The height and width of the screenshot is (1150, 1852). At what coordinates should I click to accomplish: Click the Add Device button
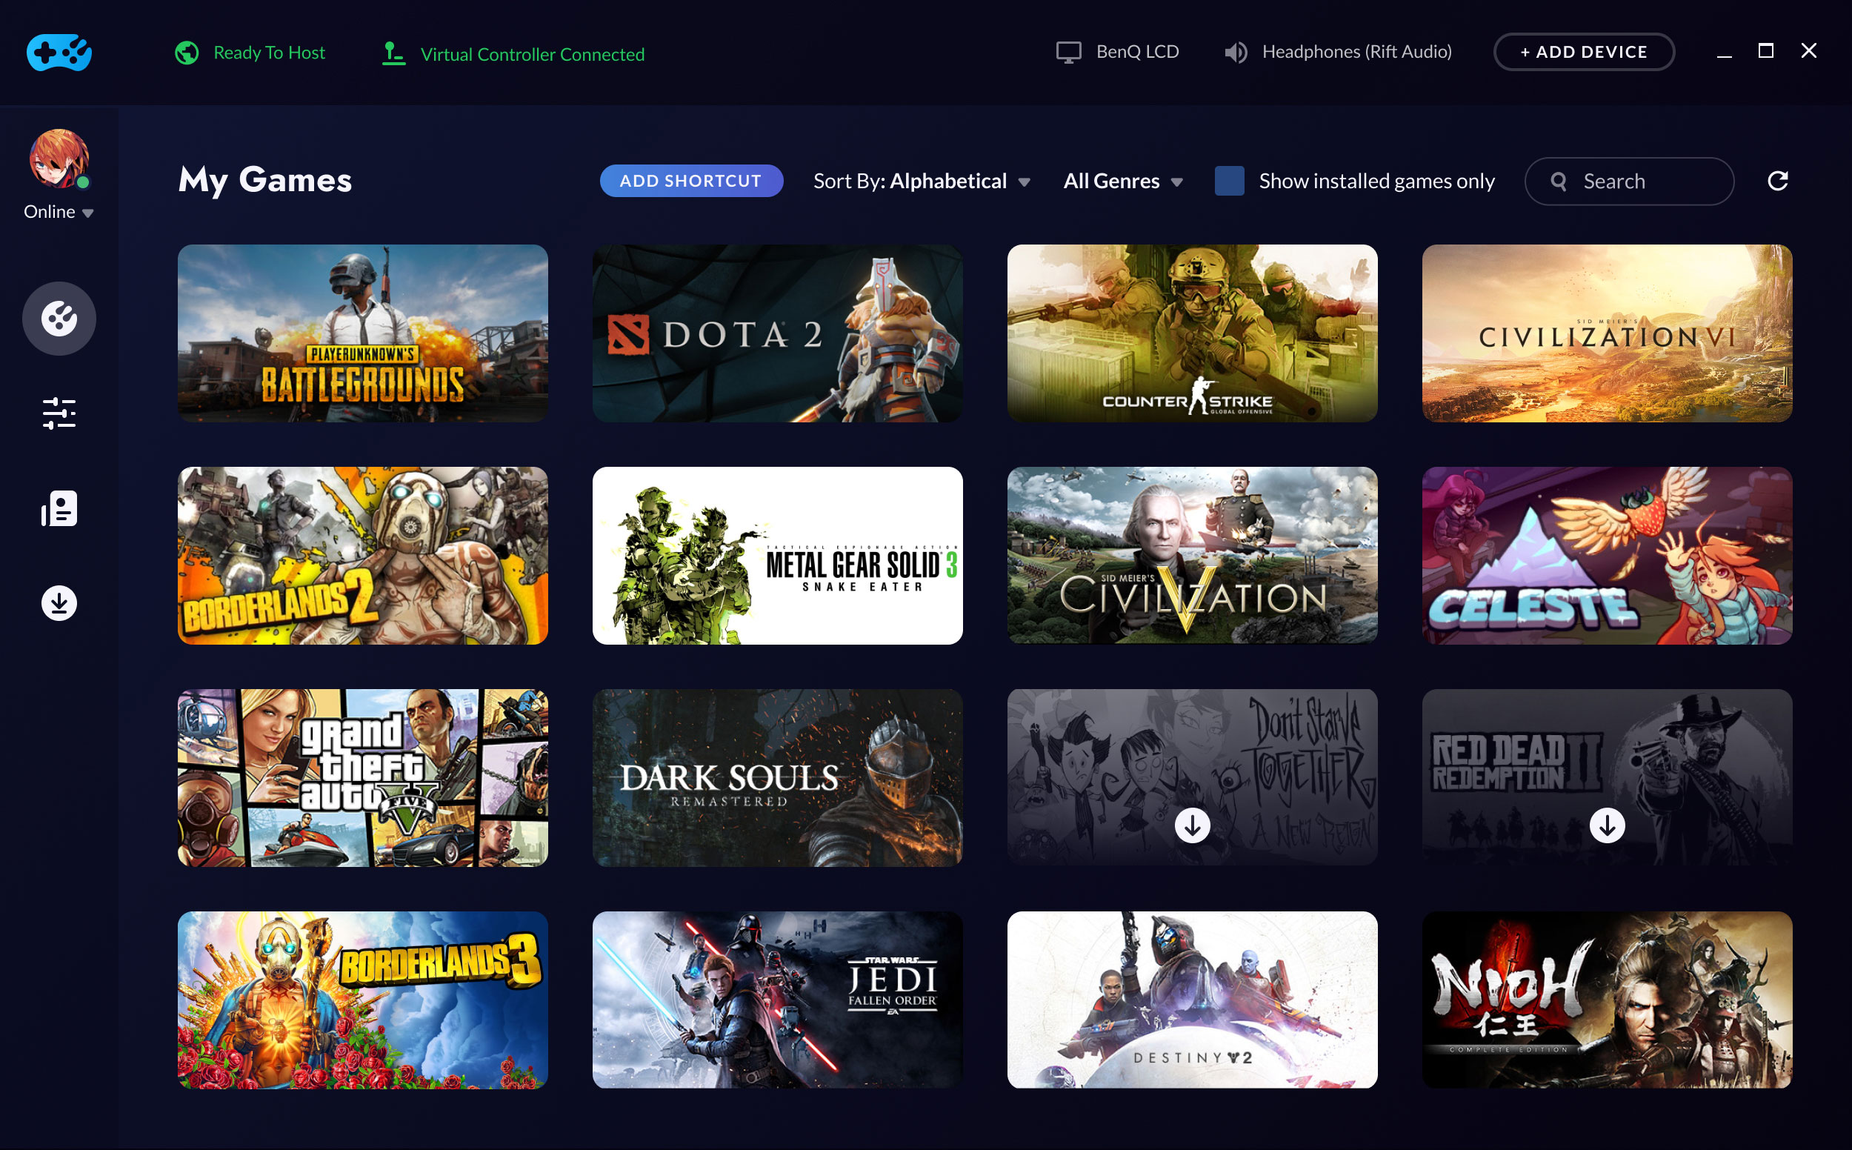pyautogui.click(x=1584, y=52)
